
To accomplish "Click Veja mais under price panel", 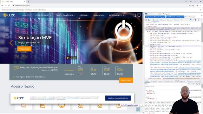I will point(126,80).
